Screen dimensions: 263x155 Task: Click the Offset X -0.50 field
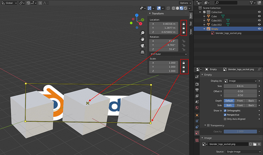[240, 91]
